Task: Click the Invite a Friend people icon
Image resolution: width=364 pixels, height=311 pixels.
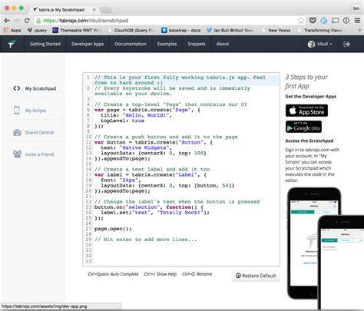Action: pos(17,154)
